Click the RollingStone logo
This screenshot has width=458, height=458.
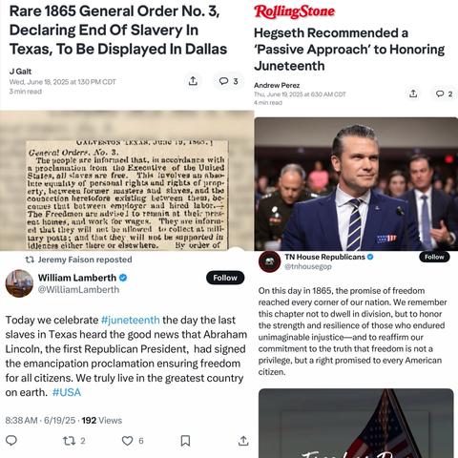click(x=294, y=11)
